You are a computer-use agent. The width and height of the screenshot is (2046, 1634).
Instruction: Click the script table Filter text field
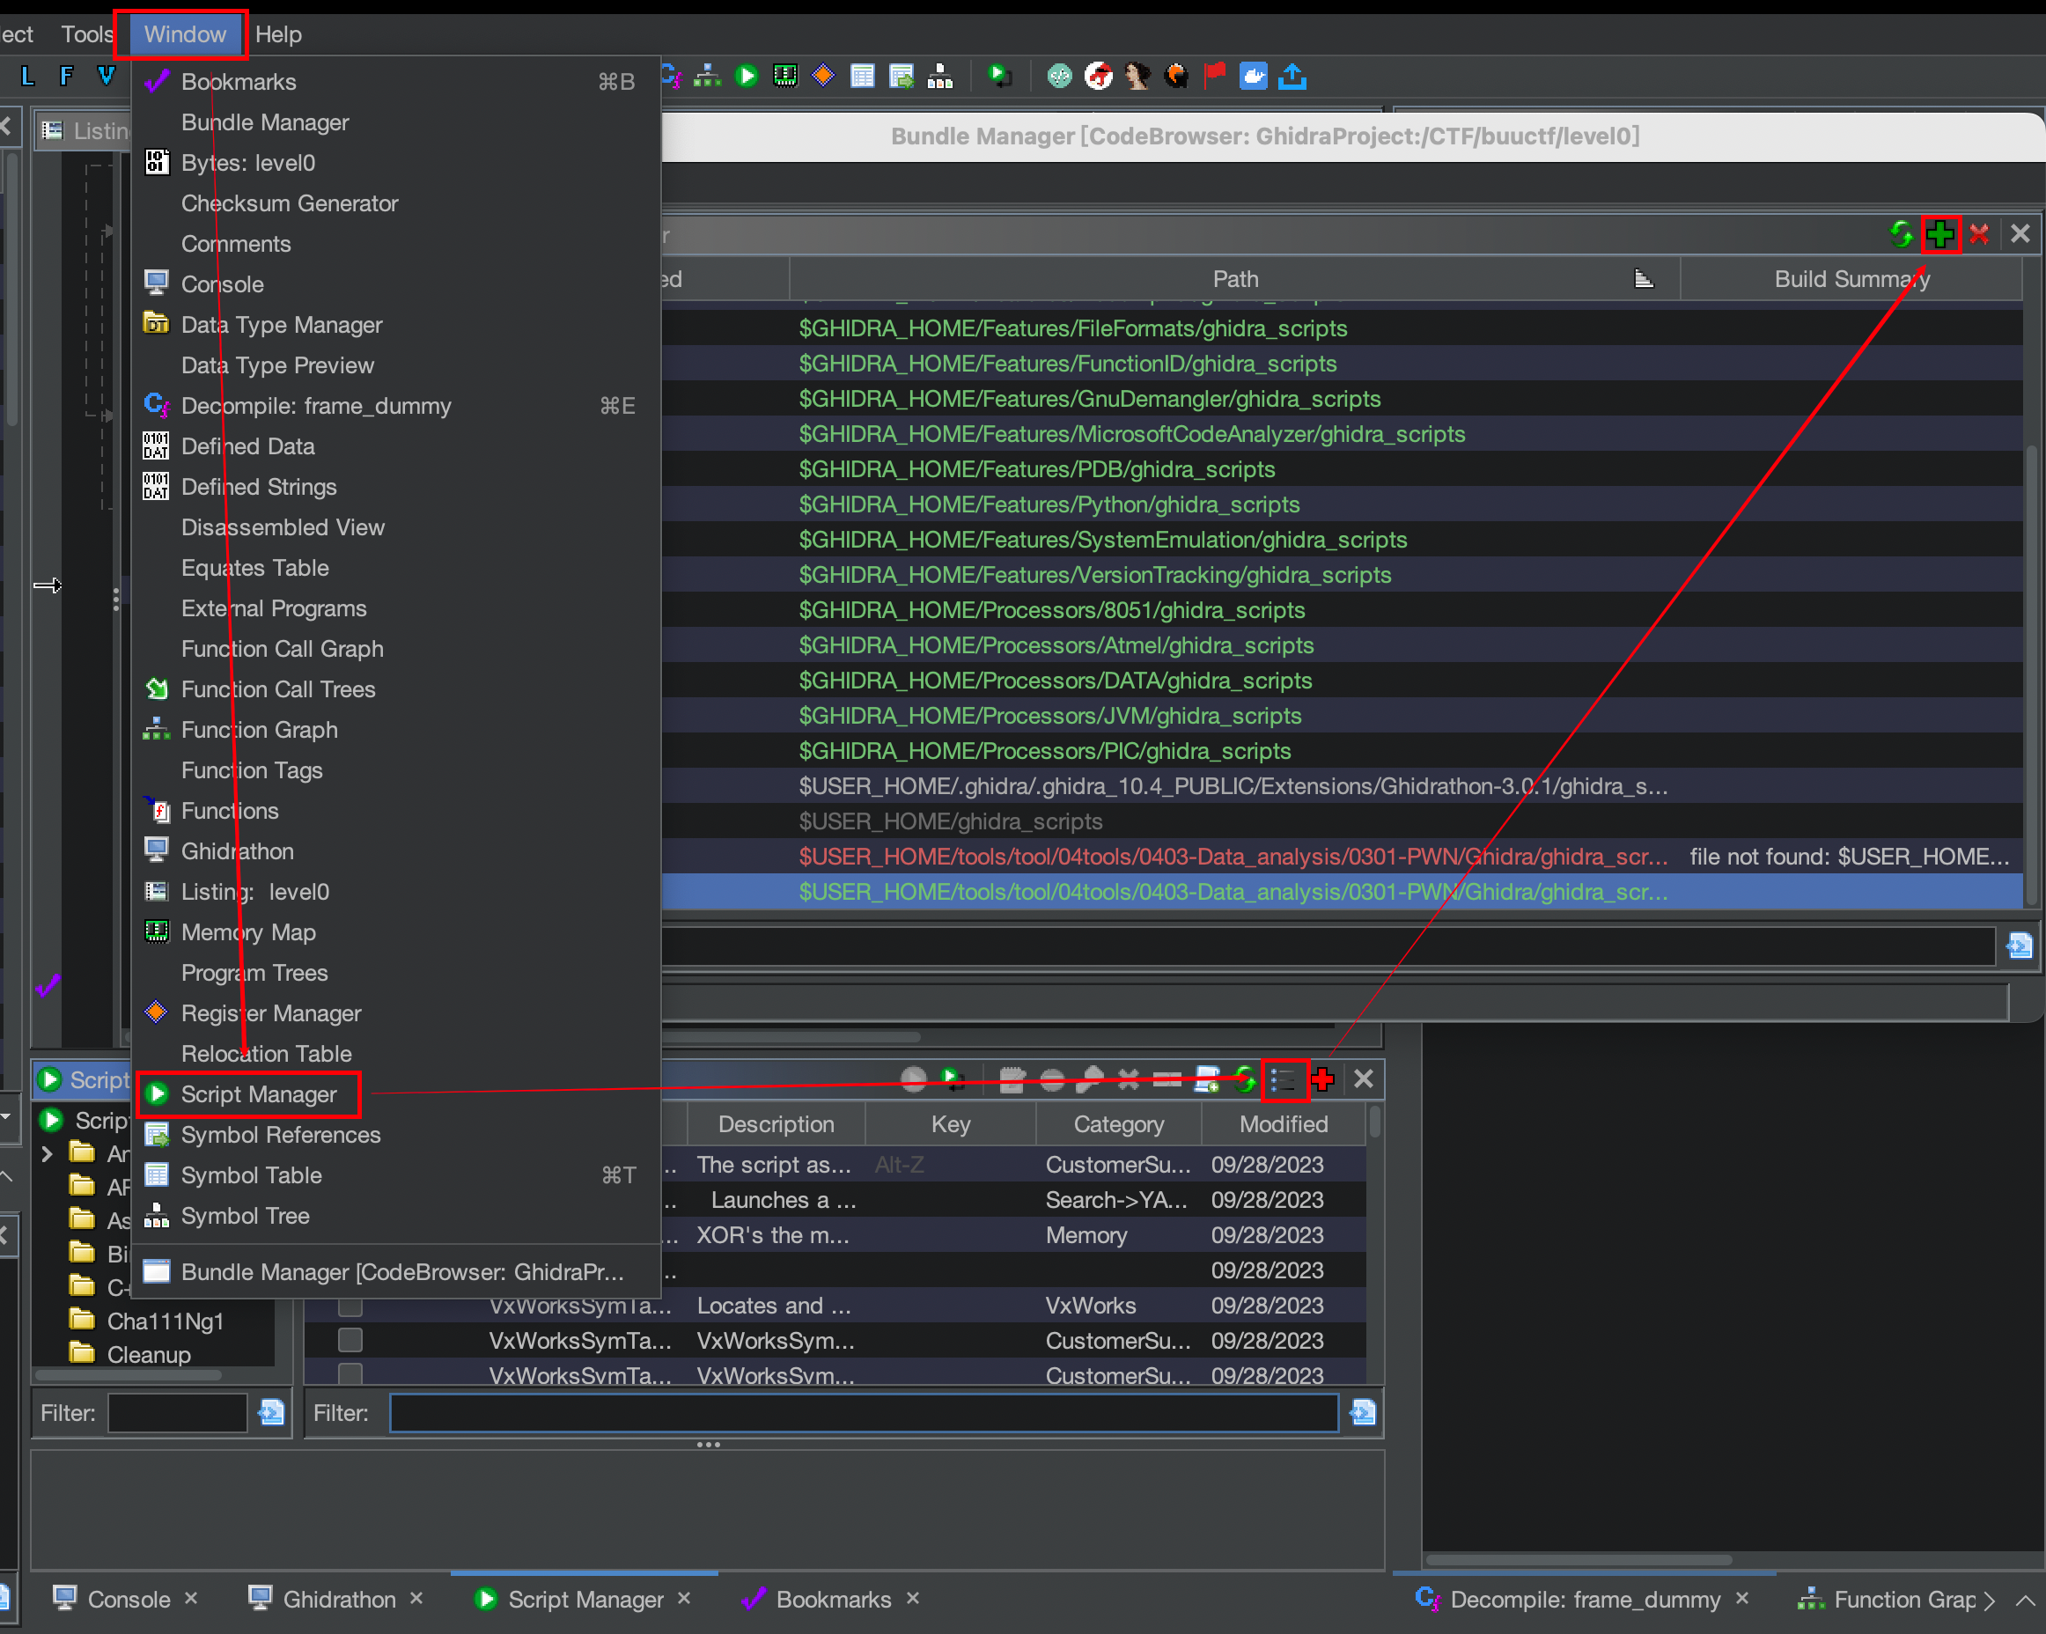pos(864,1413)
